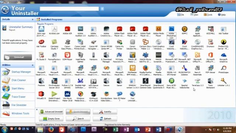Open the File Shredder utility
The image size is (236, 133).
click(x=18, y=105)
